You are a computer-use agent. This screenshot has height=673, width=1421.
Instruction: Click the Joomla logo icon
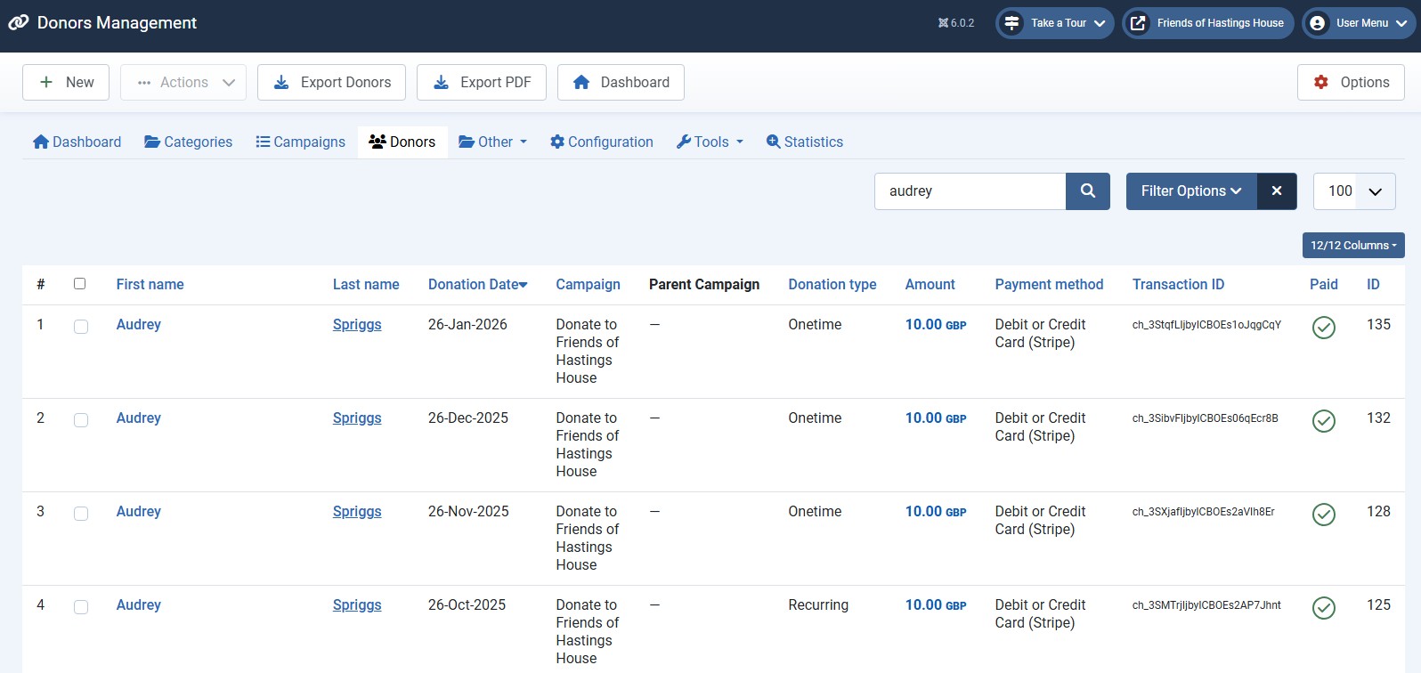pos(18,23)
